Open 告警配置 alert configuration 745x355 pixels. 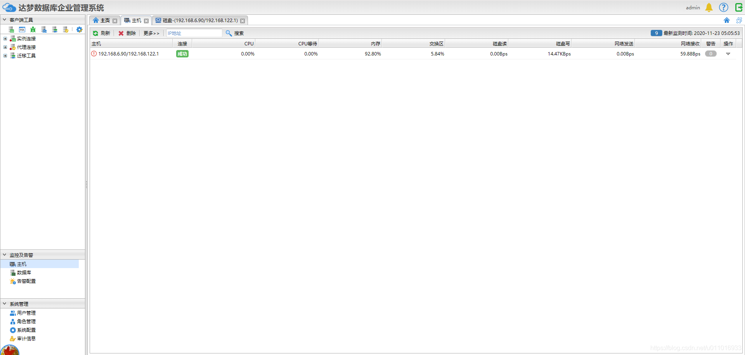click(26, 281)
